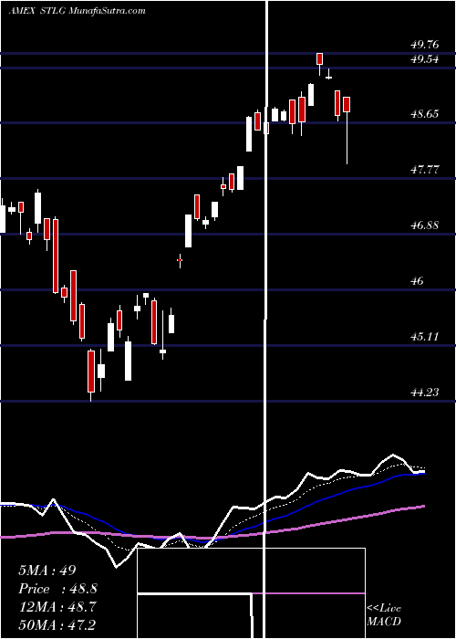Click the 50MA : 47.2 readout
The height and width of the screenshot is (639, 456).
(57, 625)
